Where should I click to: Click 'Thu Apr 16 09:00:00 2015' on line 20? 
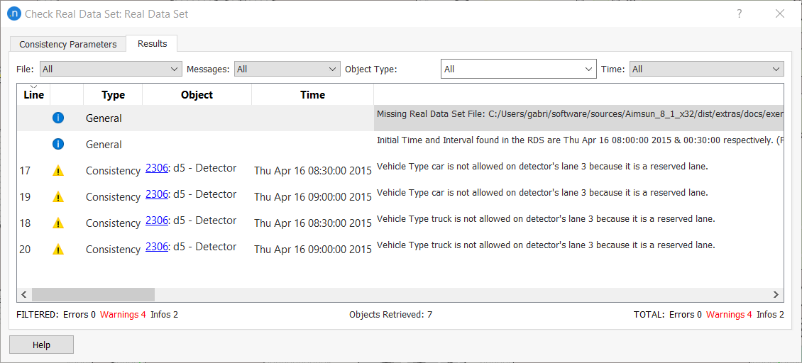[x=313, y=250]
